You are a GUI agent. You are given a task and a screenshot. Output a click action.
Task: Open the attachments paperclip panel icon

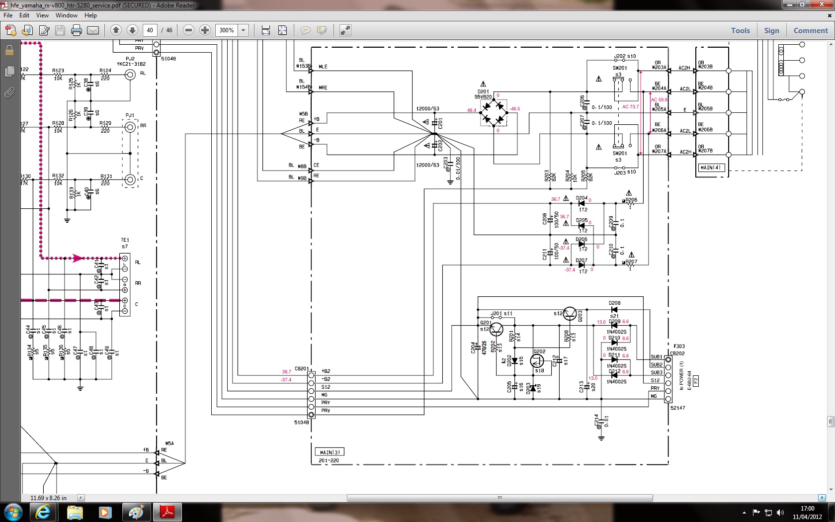pos(9,92)
